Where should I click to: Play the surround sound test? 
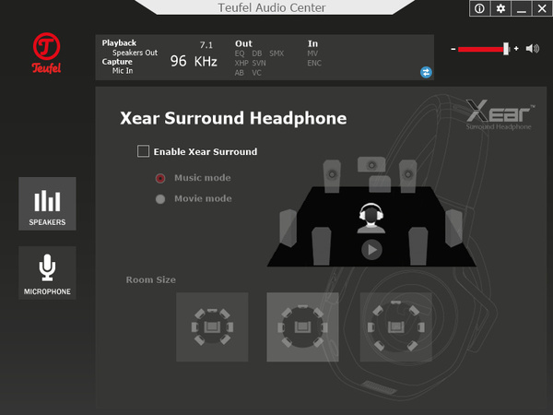371,249
